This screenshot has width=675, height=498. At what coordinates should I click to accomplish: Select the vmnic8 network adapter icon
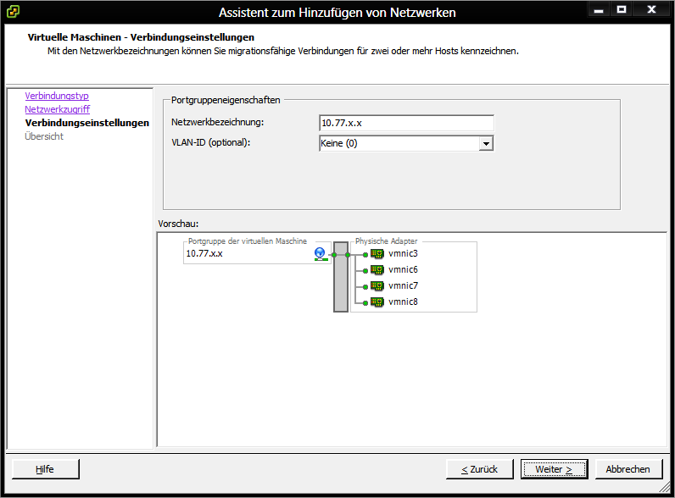tap(377, 302)
